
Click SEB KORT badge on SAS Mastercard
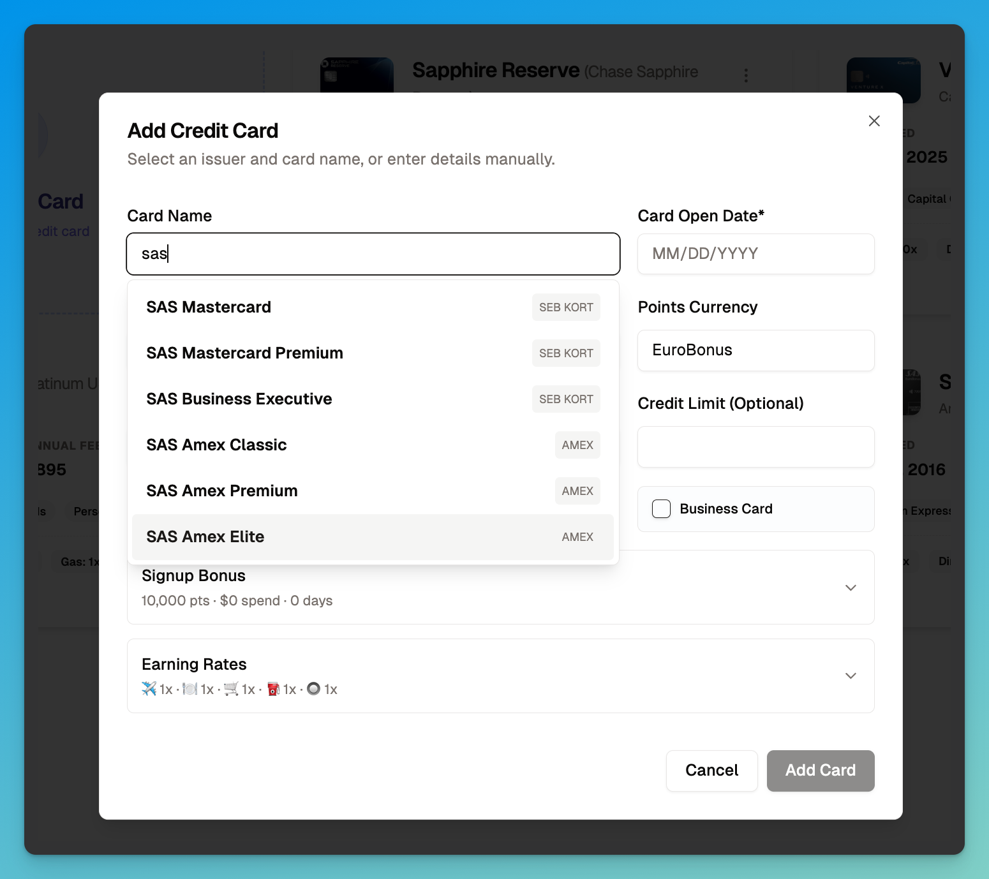567,307
